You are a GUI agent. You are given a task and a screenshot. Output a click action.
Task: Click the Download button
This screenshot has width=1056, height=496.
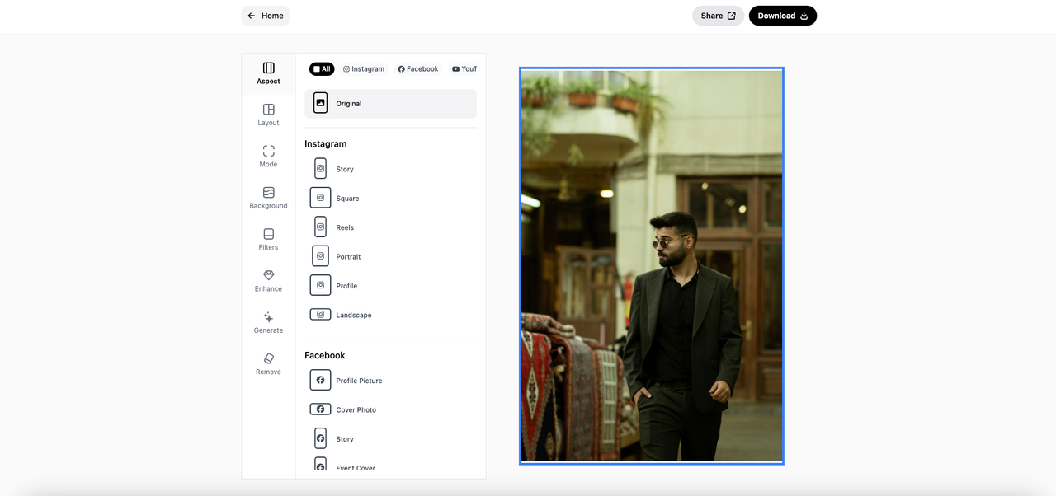(x=783, y=16)
